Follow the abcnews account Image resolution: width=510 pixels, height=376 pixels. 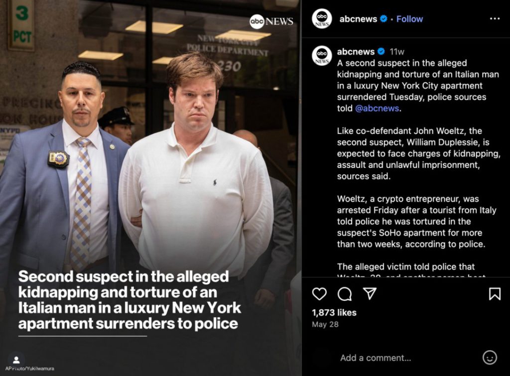click(409, 19)
